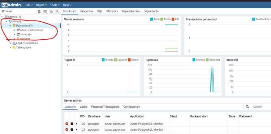
Task: Sort by the Database column header
Action: (96, 116)
